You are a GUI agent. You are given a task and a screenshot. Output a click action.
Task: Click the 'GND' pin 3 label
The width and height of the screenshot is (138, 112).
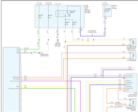pyautogui.click(x=18, y=53)
